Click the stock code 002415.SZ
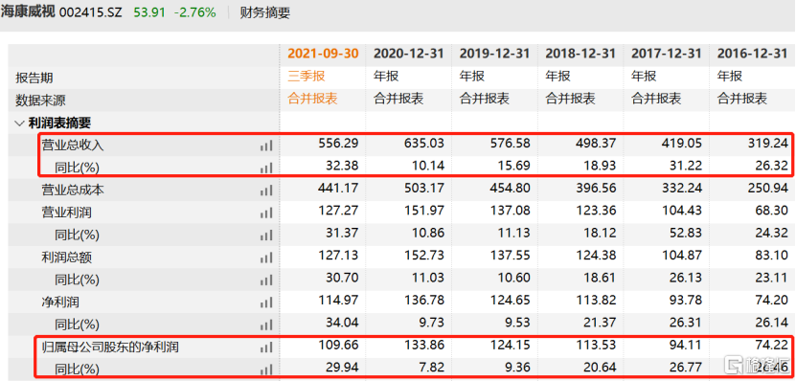The width and height of the screenshot is (796, 381). 91,12
